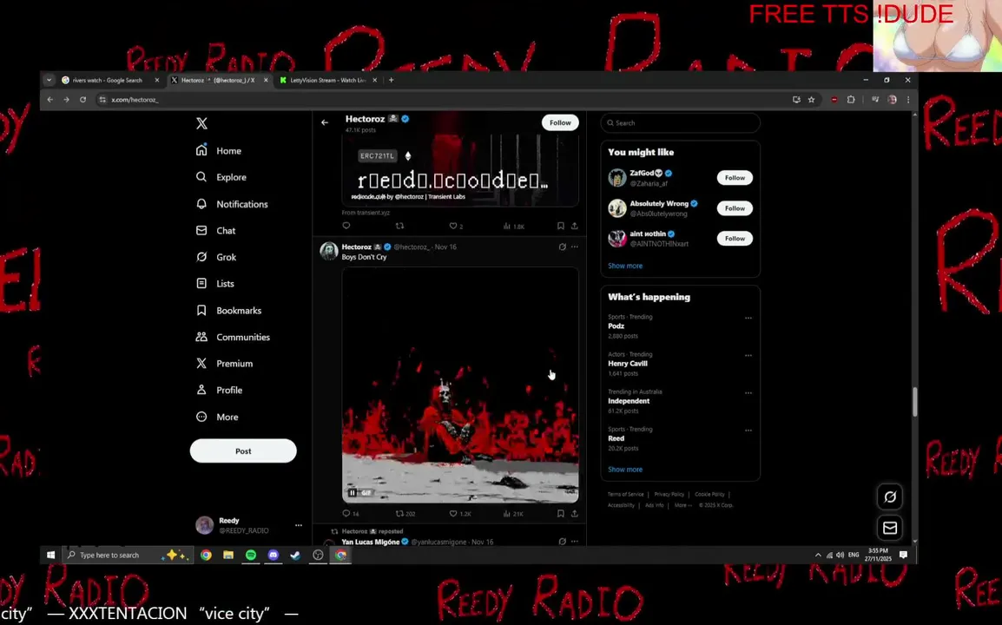Open Chrome three-dot menu
Image resolution: width=1002 pixels, height=625 pixels.
tap(908, 100)
